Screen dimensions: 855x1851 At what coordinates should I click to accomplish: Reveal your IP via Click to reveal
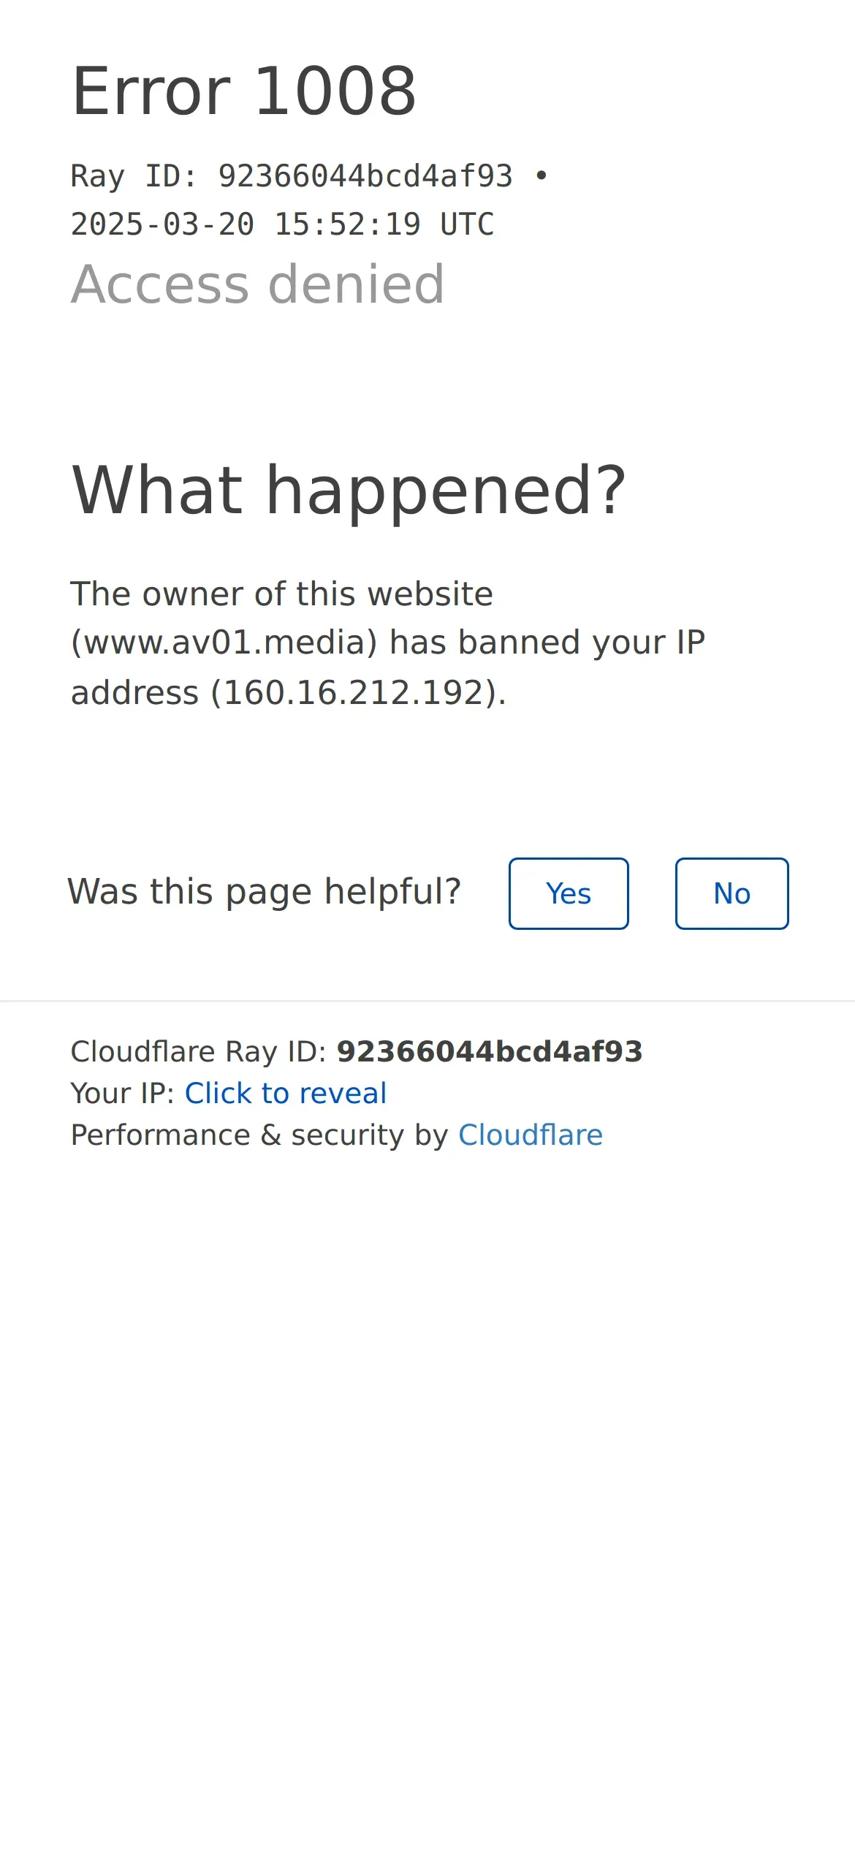(x=286, y=1093)
